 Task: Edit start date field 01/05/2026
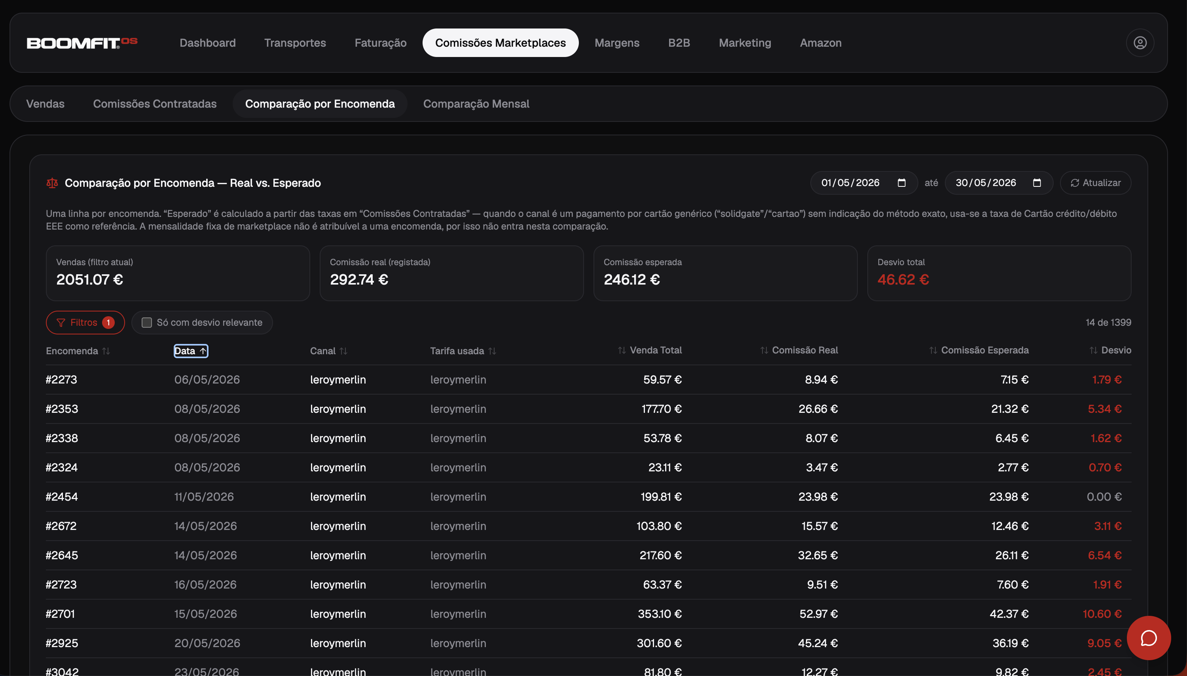864,183
